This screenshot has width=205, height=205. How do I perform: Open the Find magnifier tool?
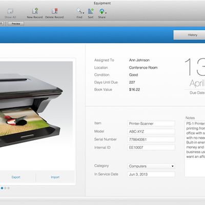79,11
